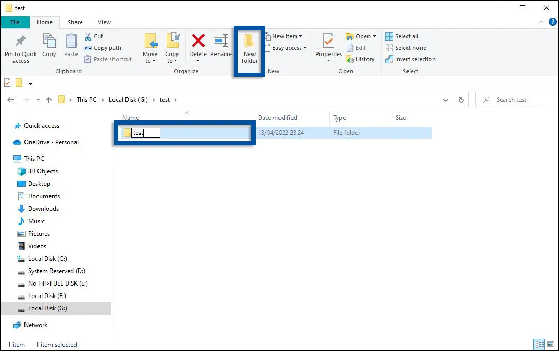
Task: Click Select none to clear selection
Action: point(406,48)
